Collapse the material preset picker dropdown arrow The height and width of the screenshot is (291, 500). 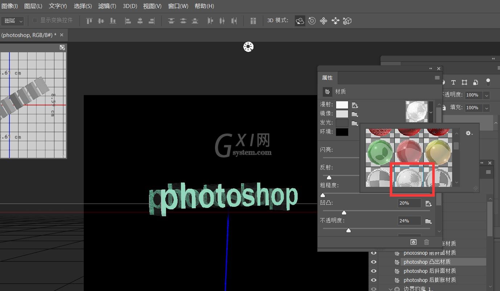[x=431, y=112]
